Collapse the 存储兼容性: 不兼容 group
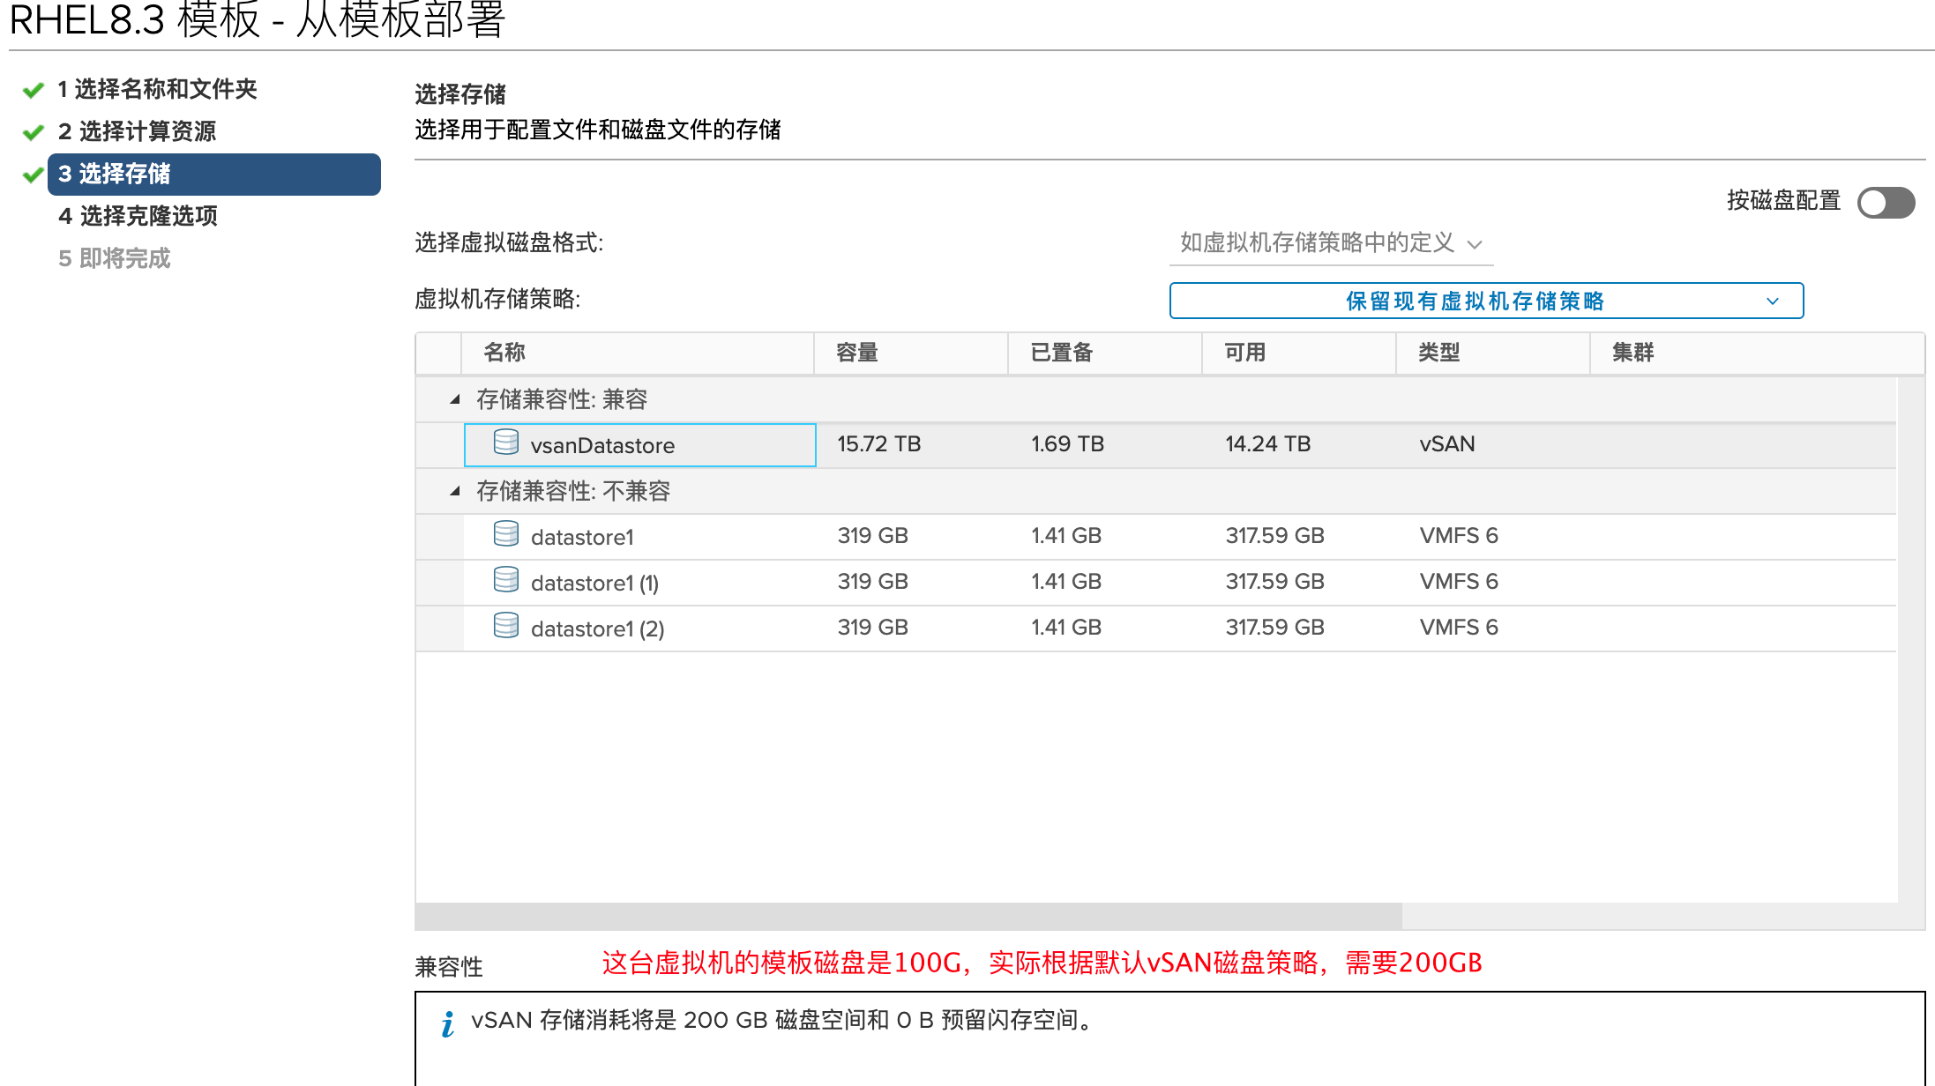 click(455, 491)
